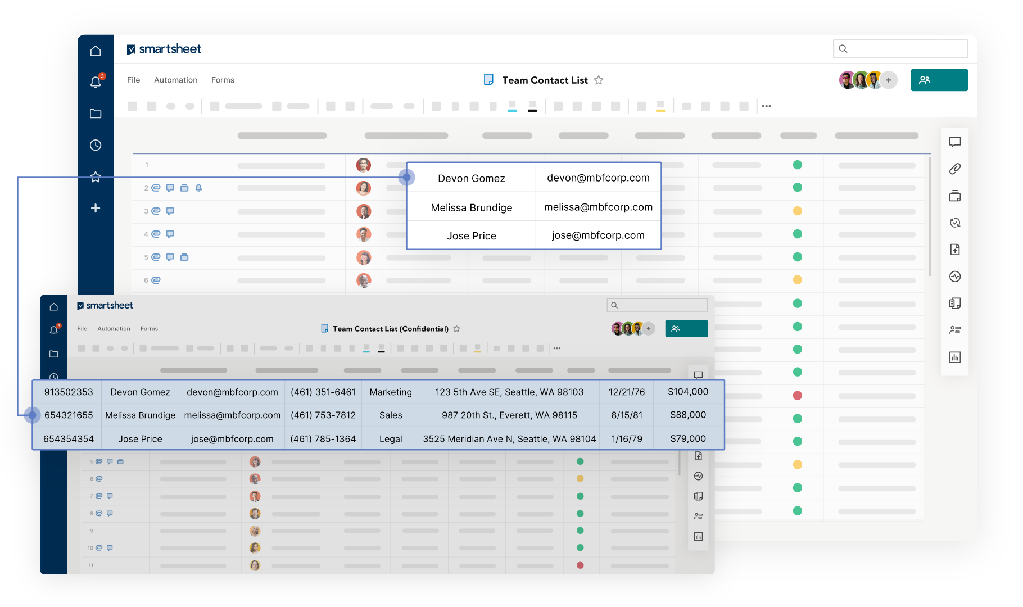Open the Conversations panel icon
Screen dimensions: 1023x607
point(954,142)
